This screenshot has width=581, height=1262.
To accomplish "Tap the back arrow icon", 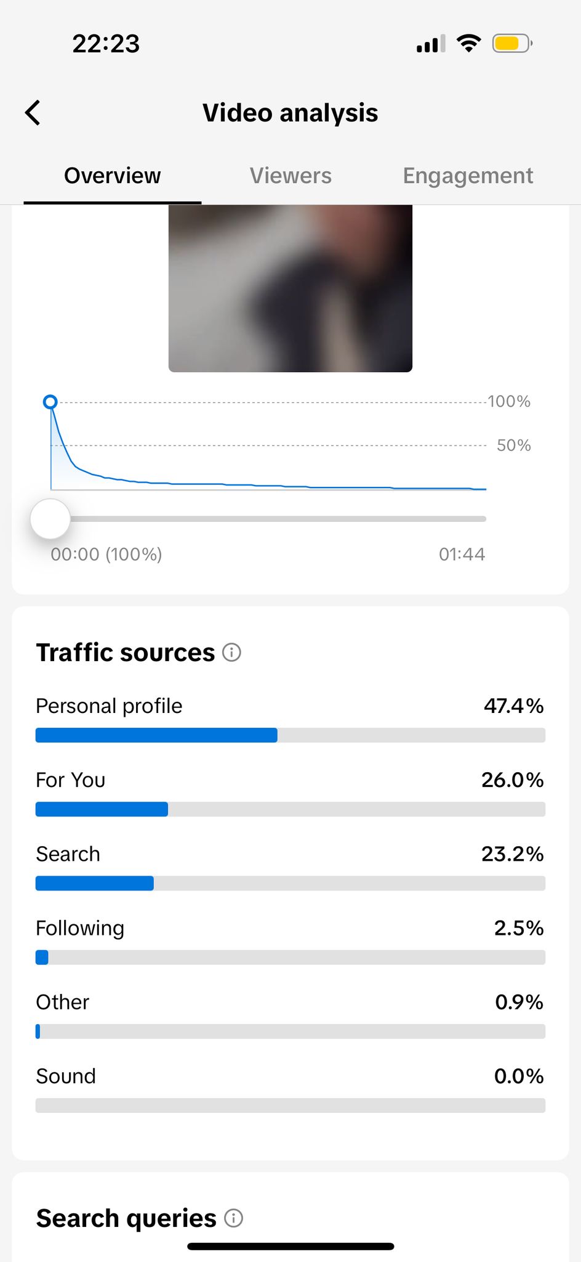I will [x=33, y=113].
